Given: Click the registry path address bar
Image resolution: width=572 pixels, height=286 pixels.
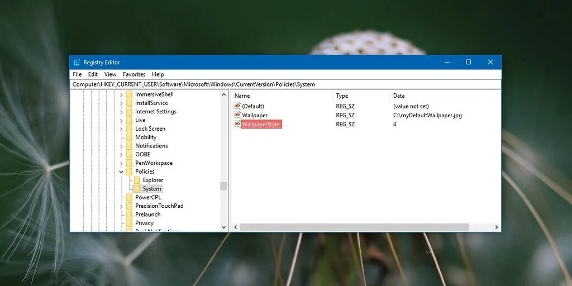Looking at the screenshot, I should [285, 84].
